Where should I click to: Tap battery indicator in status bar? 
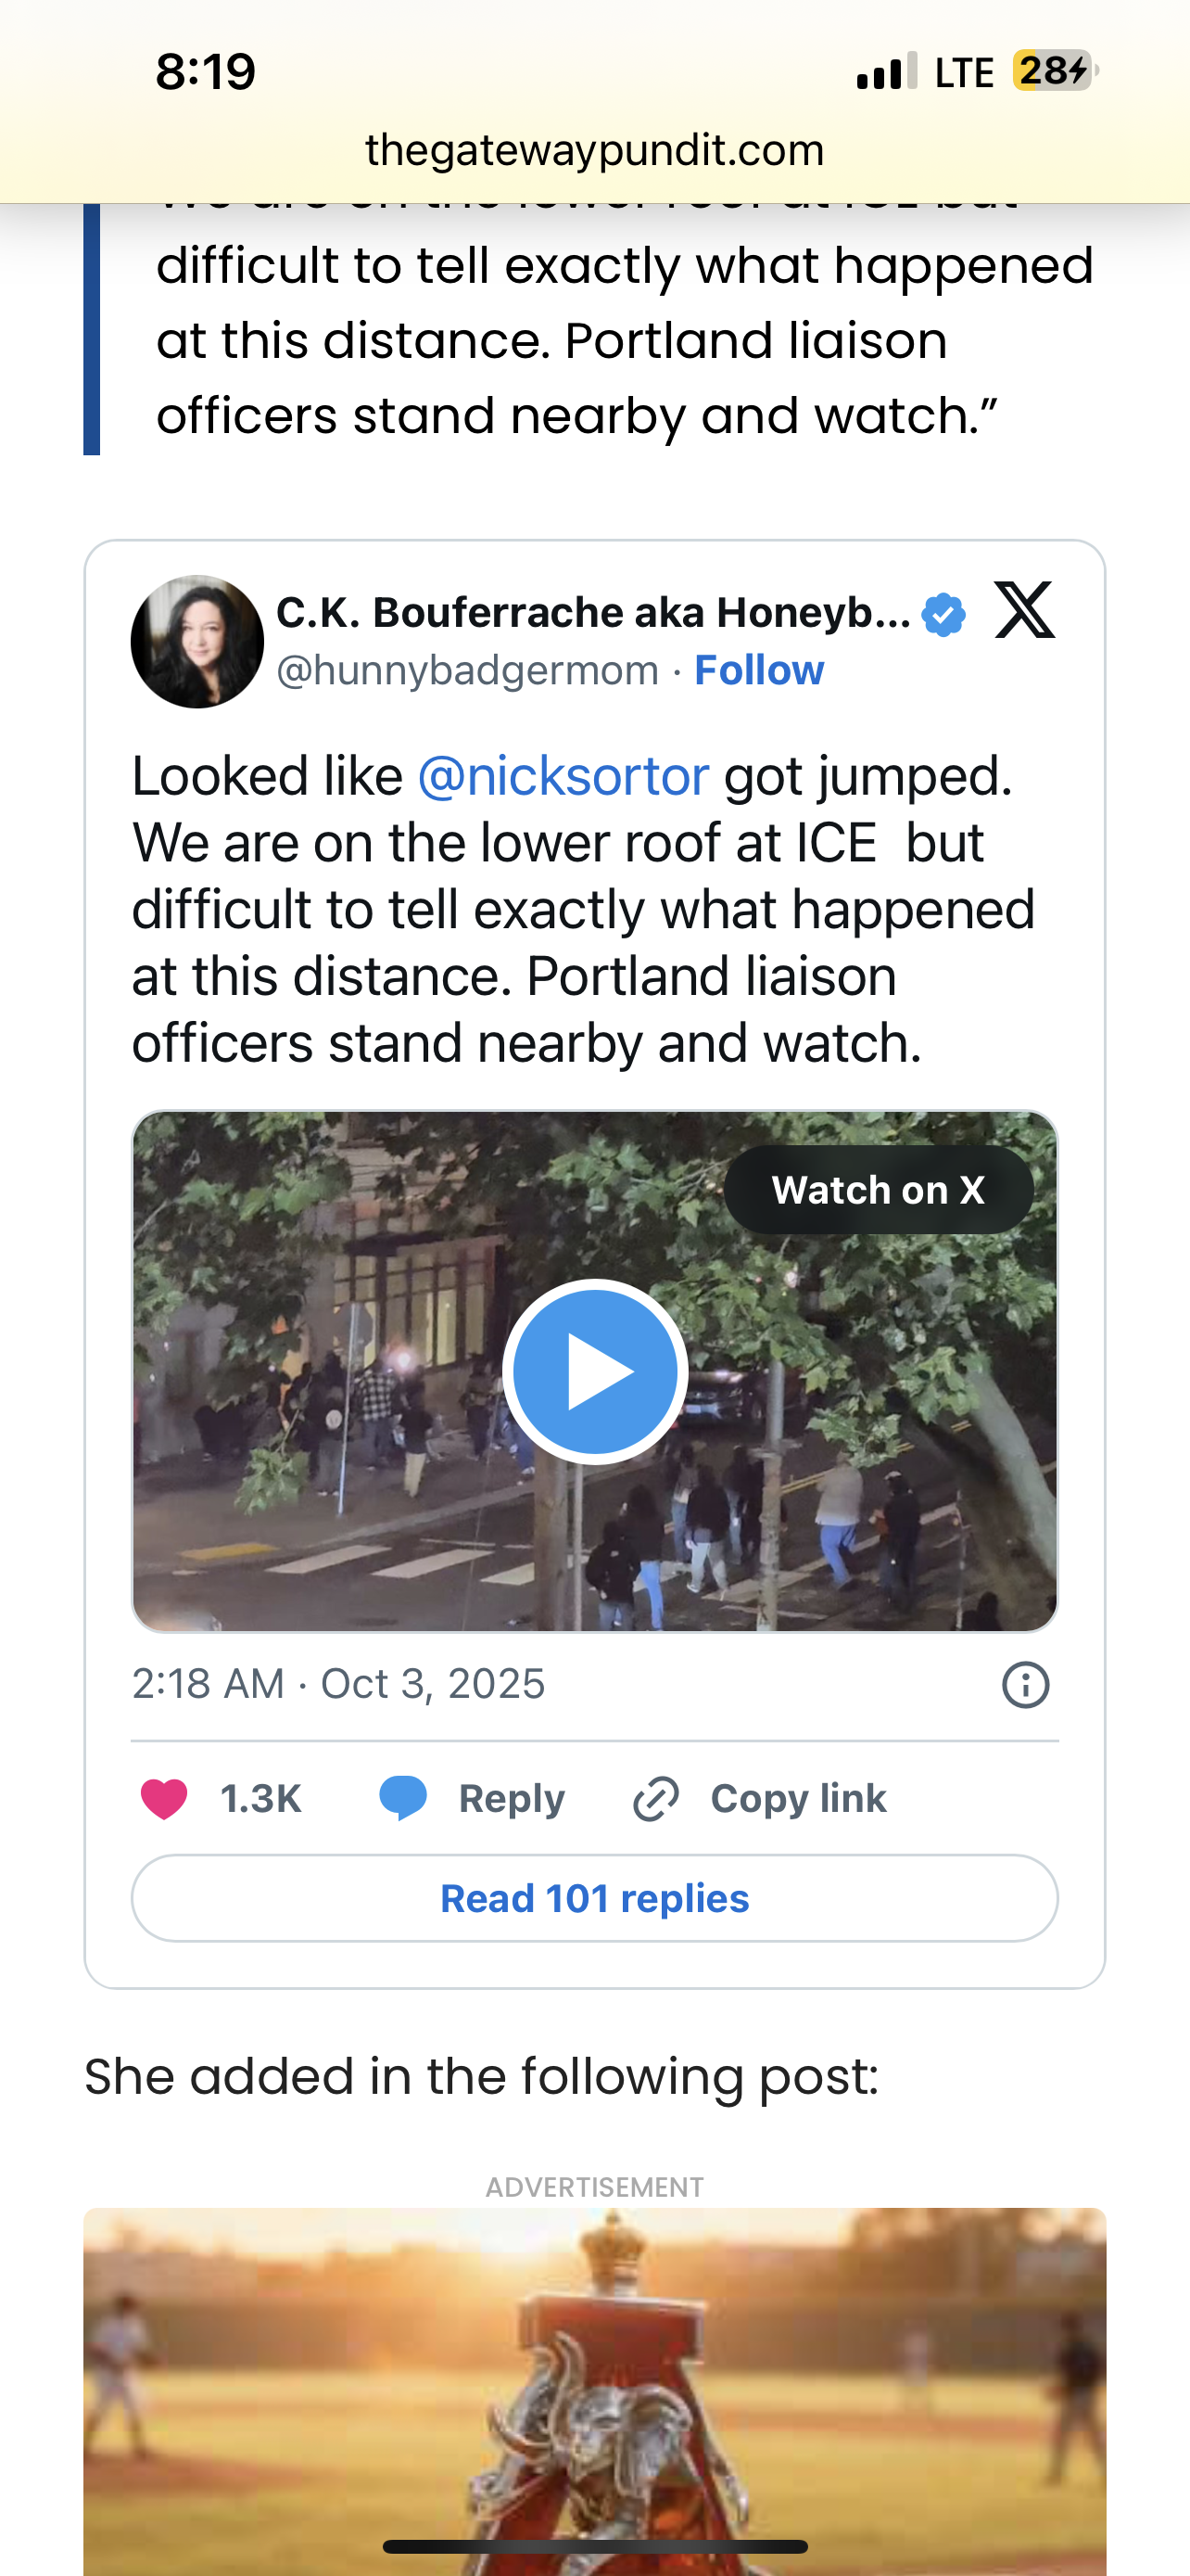1054,71
